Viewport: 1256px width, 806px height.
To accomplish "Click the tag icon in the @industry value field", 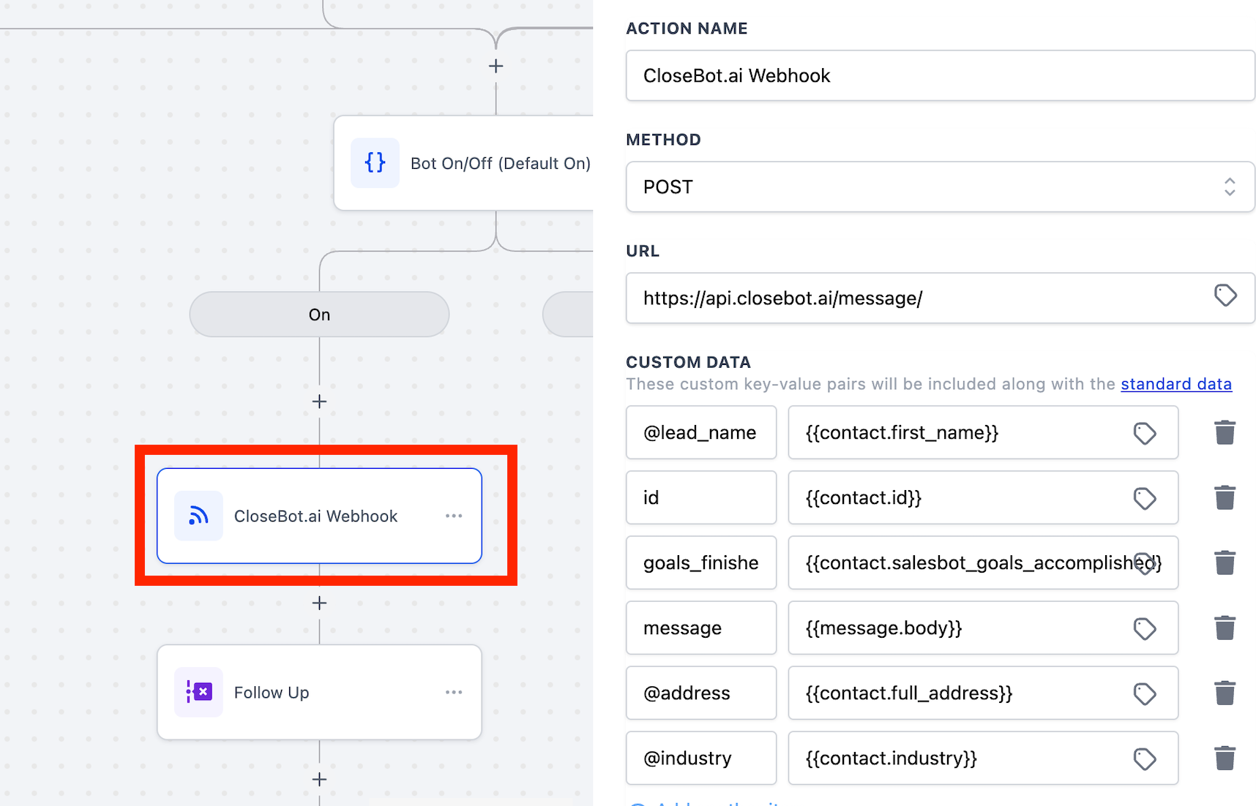I will [x=1145, y=758].
